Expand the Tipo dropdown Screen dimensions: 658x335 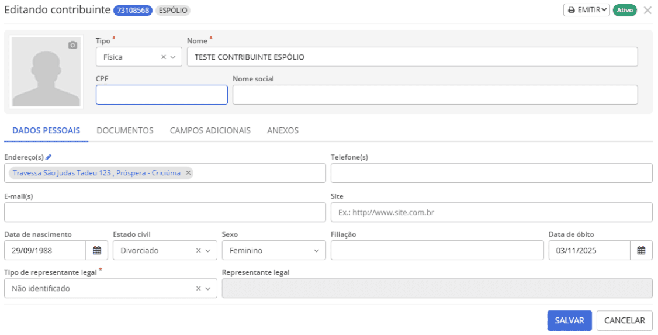pyautogui.click(x=173, y=57)
